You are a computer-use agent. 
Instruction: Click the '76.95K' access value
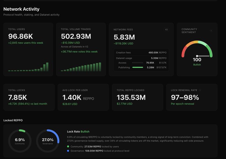coord(150,63)
